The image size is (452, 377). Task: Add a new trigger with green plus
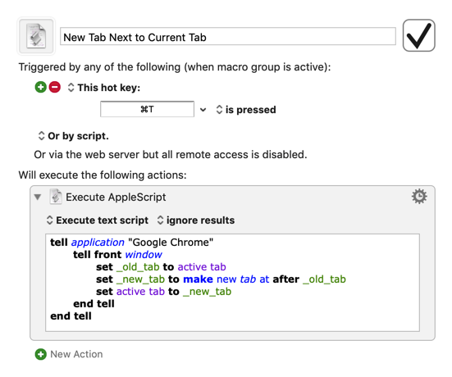click(x=41, y=87)
